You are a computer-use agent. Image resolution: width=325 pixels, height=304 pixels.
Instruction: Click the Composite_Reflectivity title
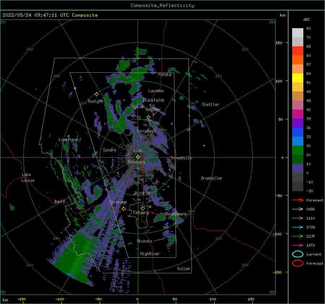coord(162,5)
